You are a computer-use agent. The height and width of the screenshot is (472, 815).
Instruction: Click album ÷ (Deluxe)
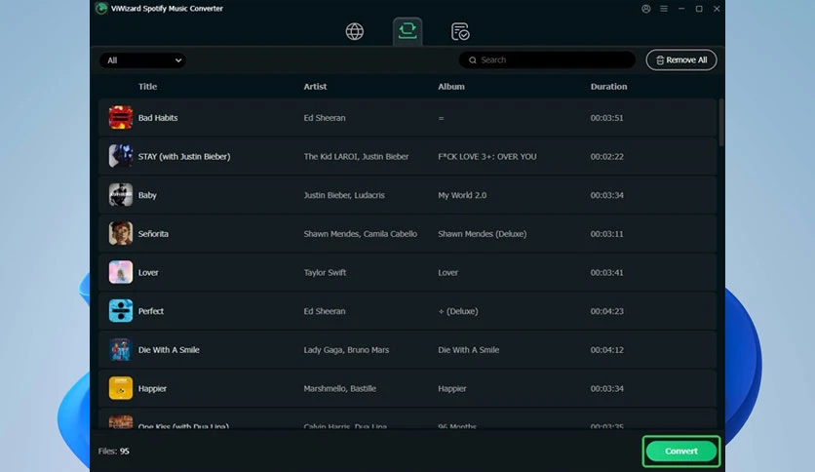click(x=458, y=311)
